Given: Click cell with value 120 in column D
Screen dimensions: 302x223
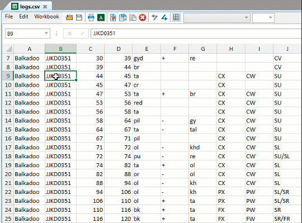Looking at the screenshot, I should pyautogui.click(x=119, y=219).
